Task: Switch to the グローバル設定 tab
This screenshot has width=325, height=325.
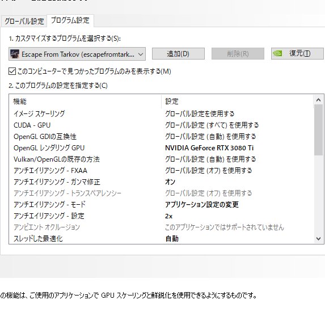Action: click(x=24, y=21)
